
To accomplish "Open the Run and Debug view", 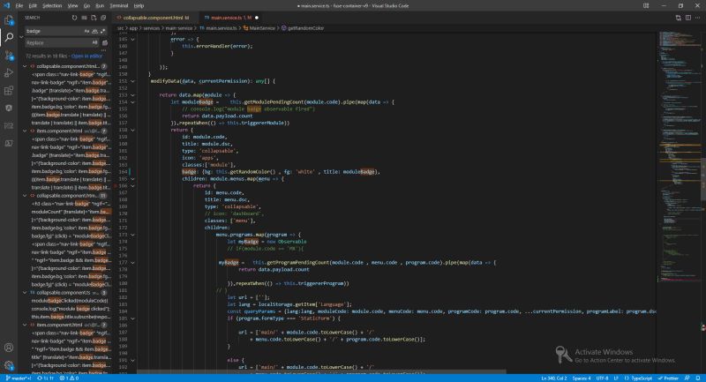I will click(9, 73).
